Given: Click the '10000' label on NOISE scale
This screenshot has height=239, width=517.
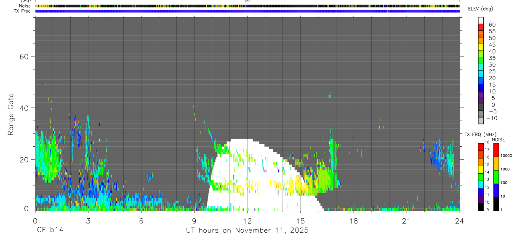Looking at the screenshot, I should click(506, 156).
